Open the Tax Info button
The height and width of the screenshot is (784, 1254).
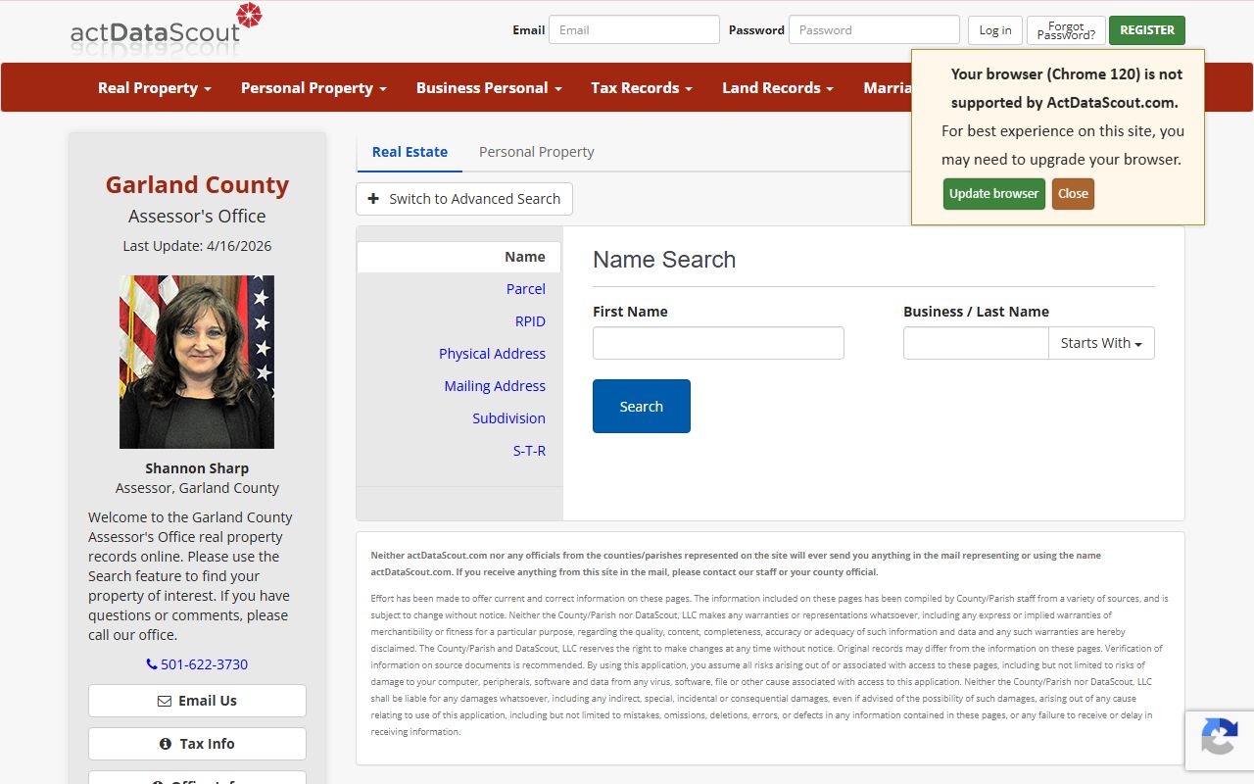197,744
